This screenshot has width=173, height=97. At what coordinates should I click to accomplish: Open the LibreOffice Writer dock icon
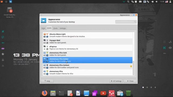[78, 93]
